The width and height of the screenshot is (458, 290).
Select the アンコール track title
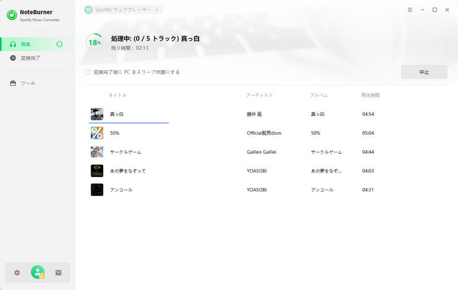tap(121, 190)
